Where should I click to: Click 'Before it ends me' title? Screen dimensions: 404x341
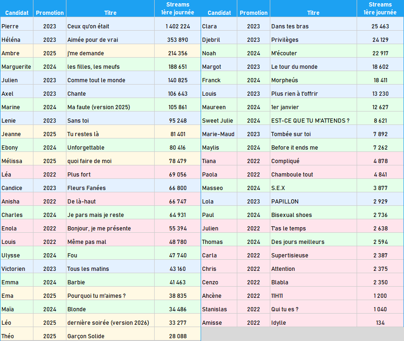[313, 145]
